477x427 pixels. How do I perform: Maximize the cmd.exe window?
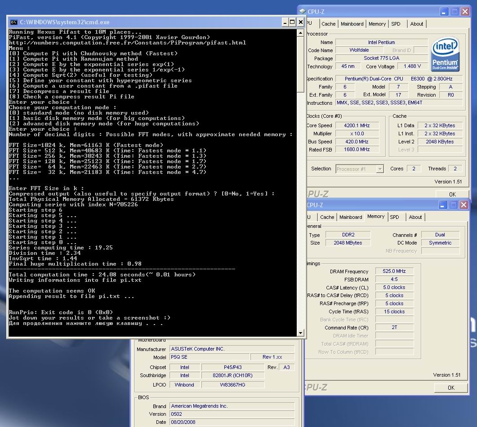coord(292,22)
